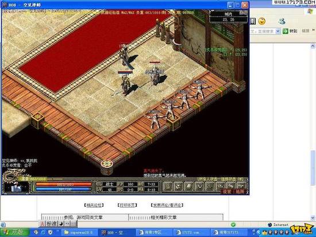Switch to the 传奇3专区 taskbar item

tap(154, 232)
